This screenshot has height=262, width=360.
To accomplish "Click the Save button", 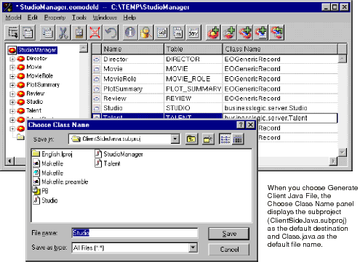I will (x=229, y=234).
